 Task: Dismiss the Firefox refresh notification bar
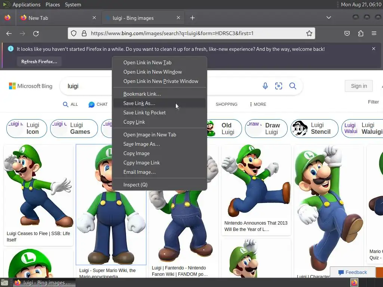[374, 49]
